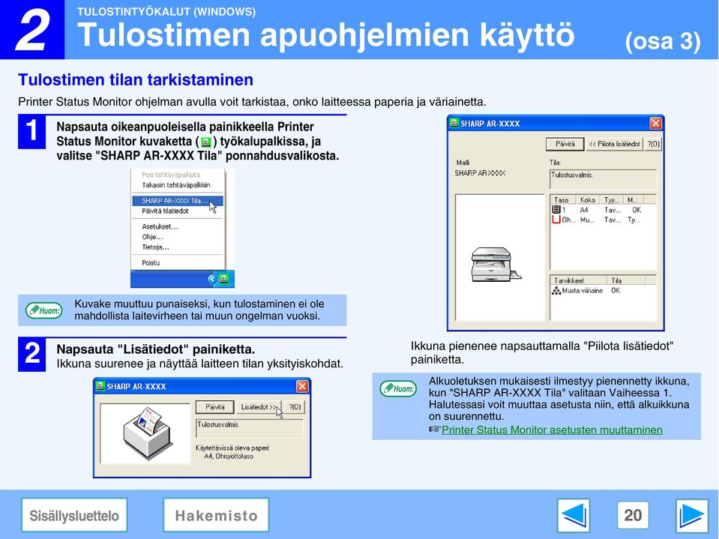Screen dimensions: 719x539
Task: Click 'Mu...' size cell in bypass row
Action: (587, 220)
